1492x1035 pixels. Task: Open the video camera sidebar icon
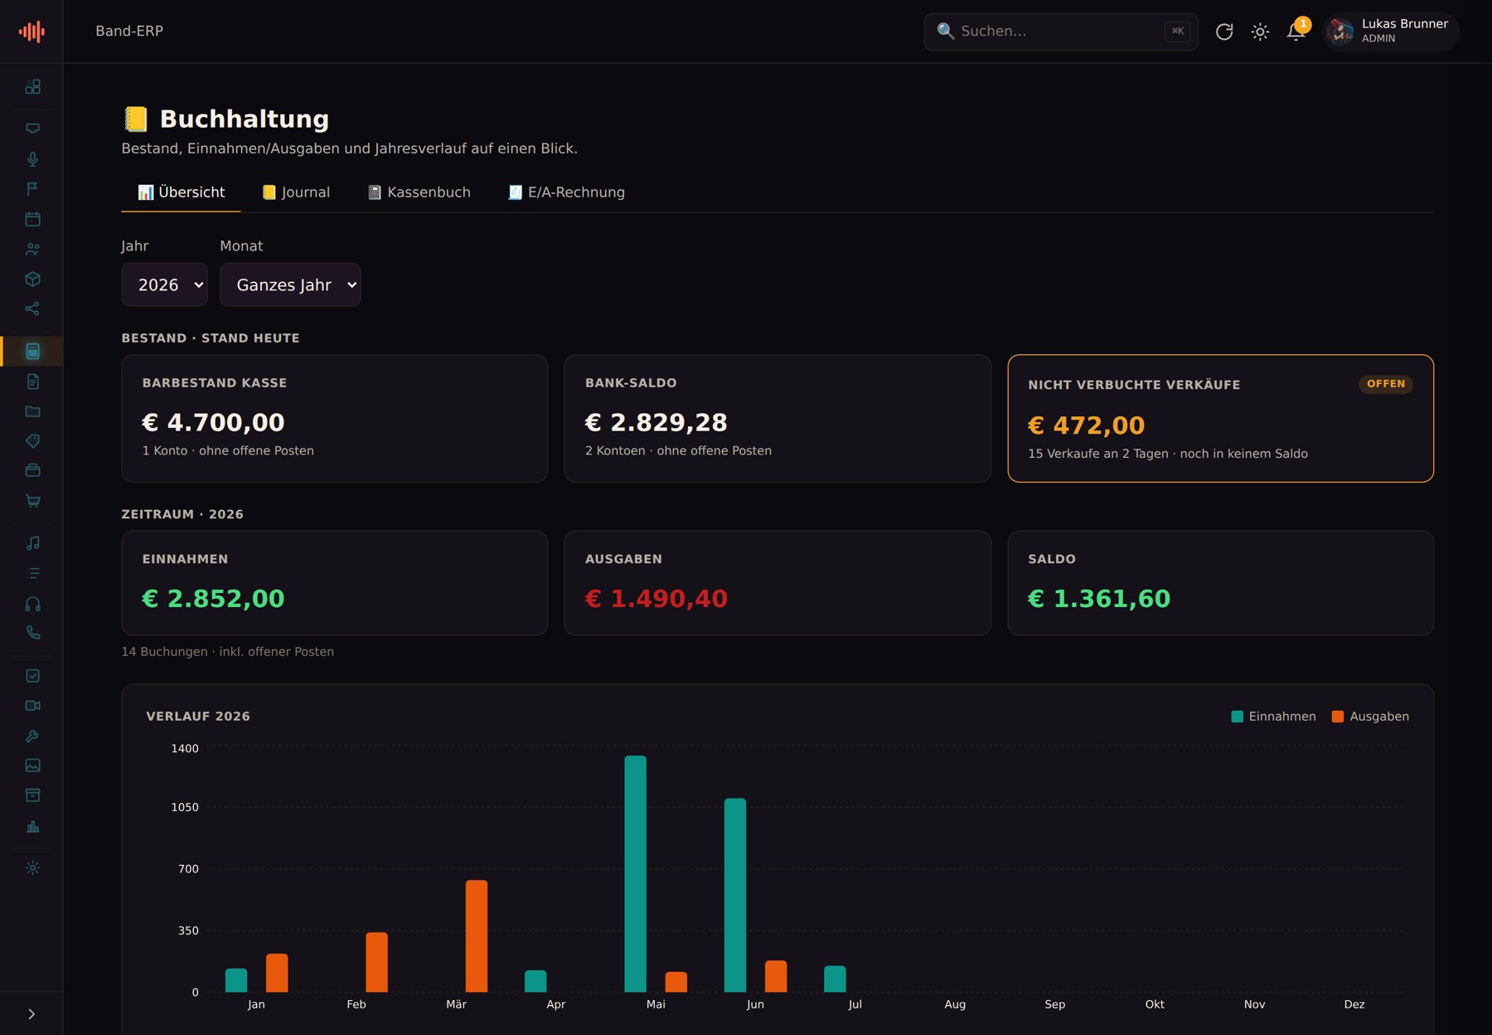(x=32, y=706)
